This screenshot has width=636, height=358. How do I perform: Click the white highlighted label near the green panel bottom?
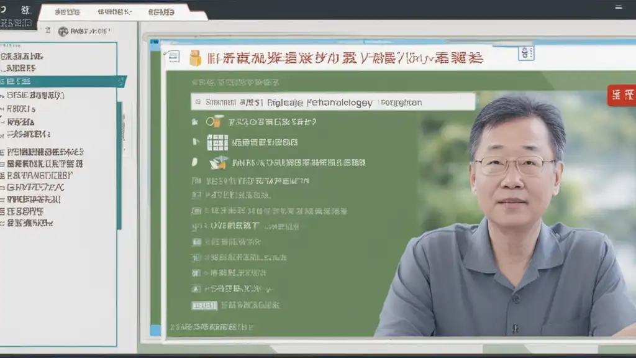point(204,306)
